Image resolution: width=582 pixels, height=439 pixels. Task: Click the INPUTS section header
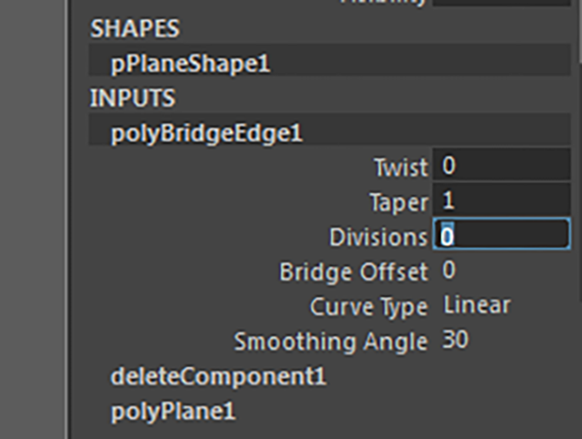[132, 97]
